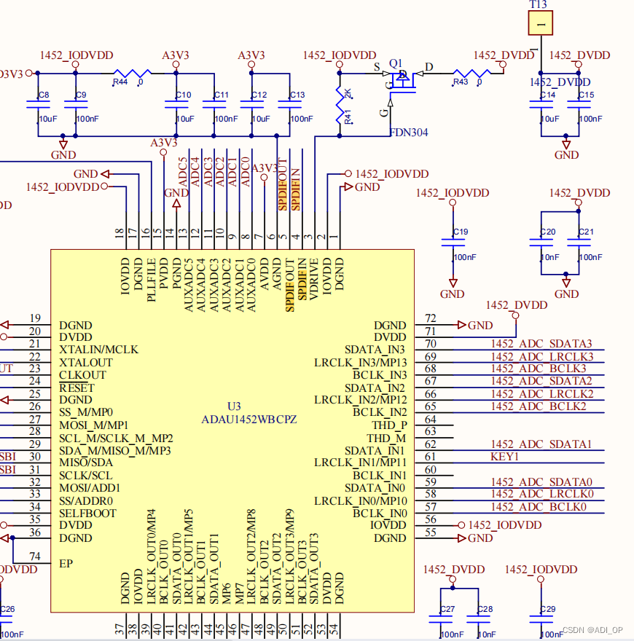The width and height of the screenshot is (634, 641).
Task: Click the SCLK/SCL pin name
Action: click(85, 476)
